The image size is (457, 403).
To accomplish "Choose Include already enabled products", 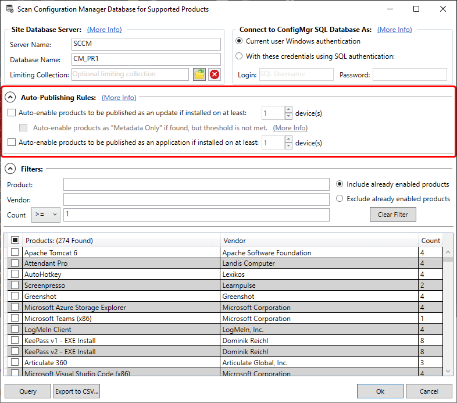I will coord(340,184).
